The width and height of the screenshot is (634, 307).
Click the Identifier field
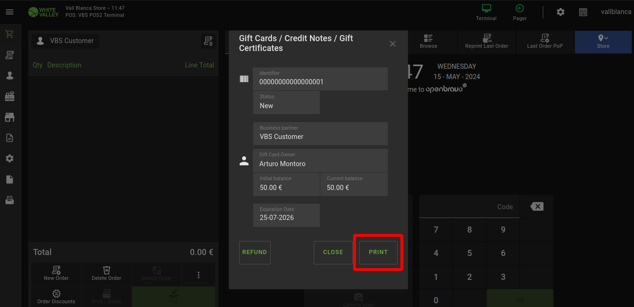(x=320, y=79)
